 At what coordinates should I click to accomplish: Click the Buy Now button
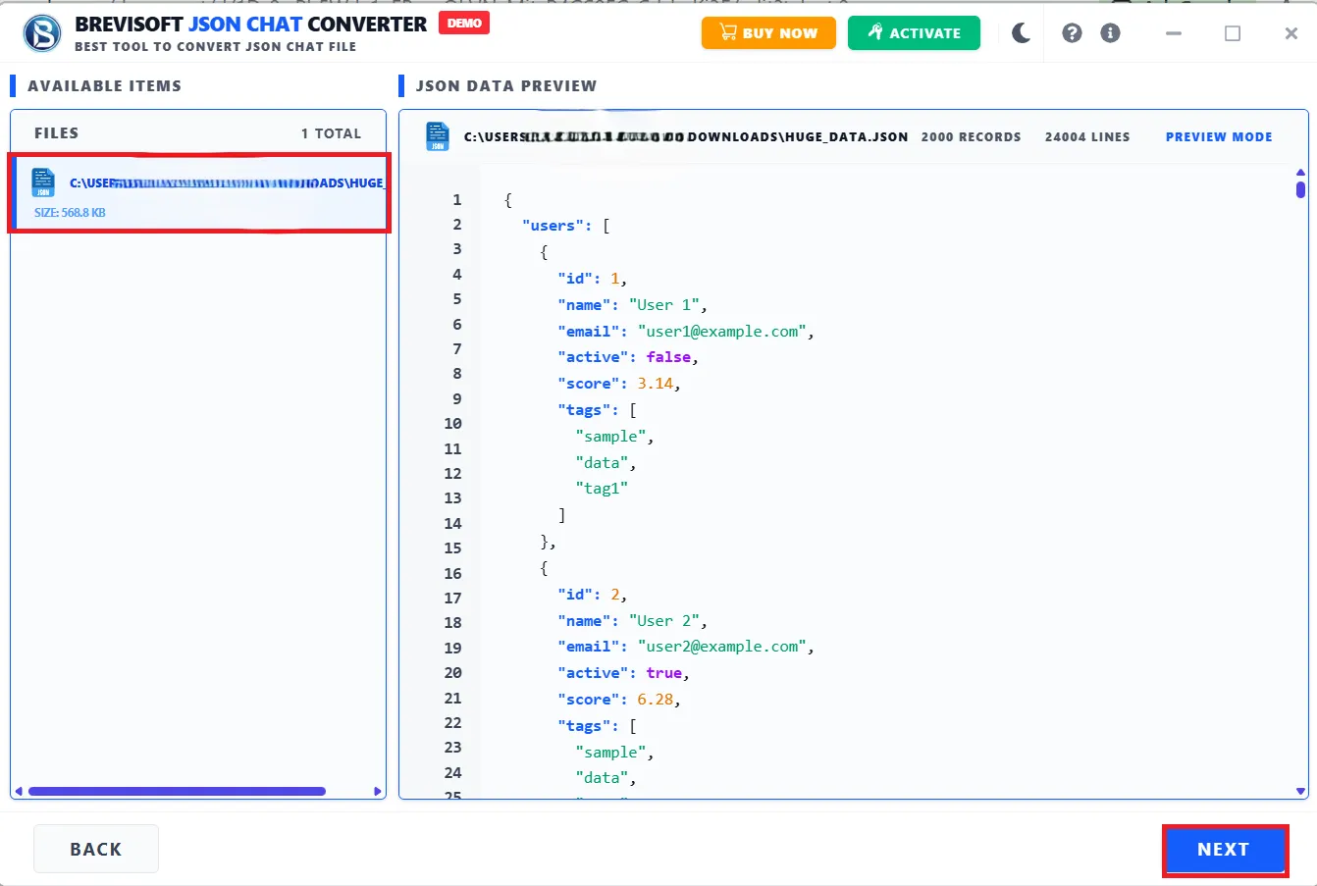pyautogui.click(x=768, y=32)
